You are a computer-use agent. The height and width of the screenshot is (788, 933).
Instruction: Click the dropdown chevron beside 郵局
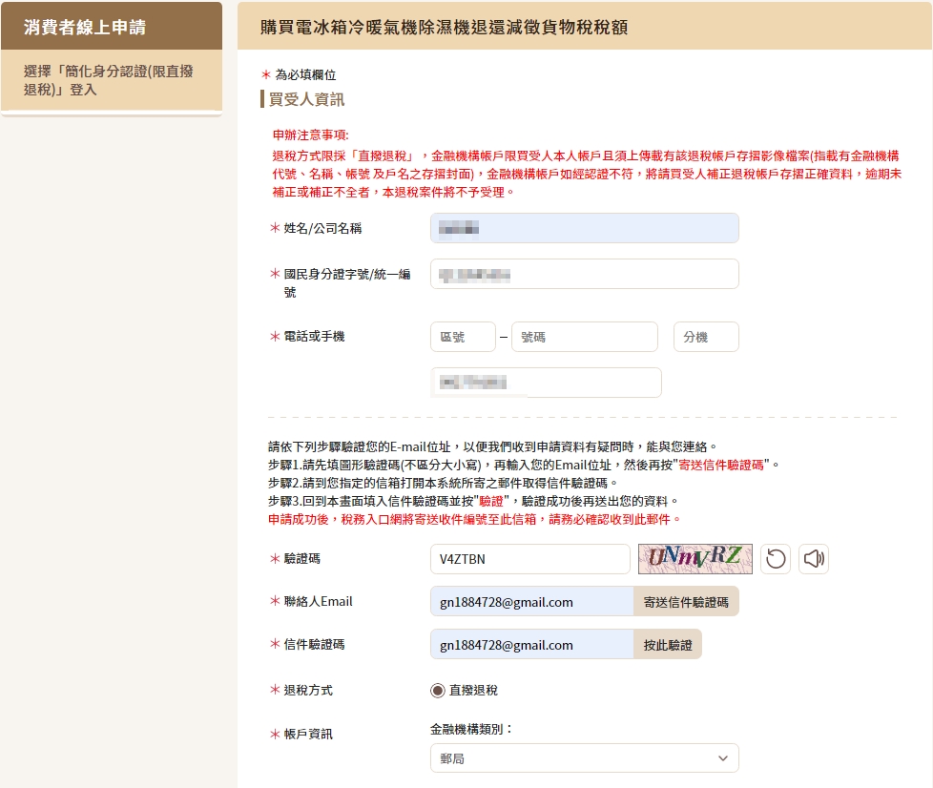tap(722, 758)
